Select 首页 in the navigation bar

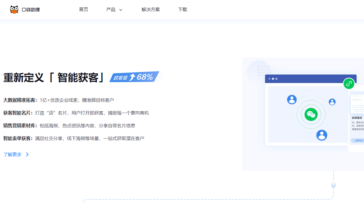84,9
